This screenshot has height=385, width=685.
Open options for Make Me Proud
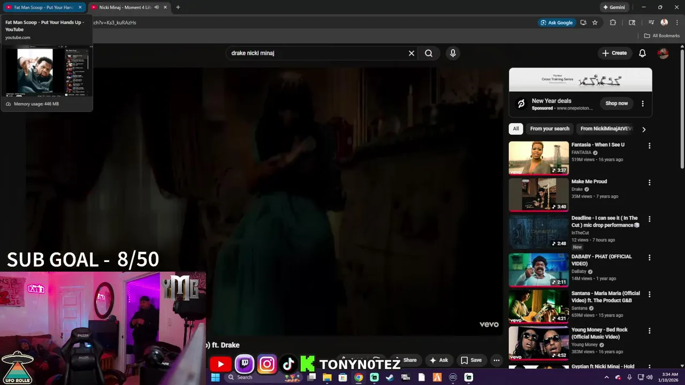coord(649,183)
